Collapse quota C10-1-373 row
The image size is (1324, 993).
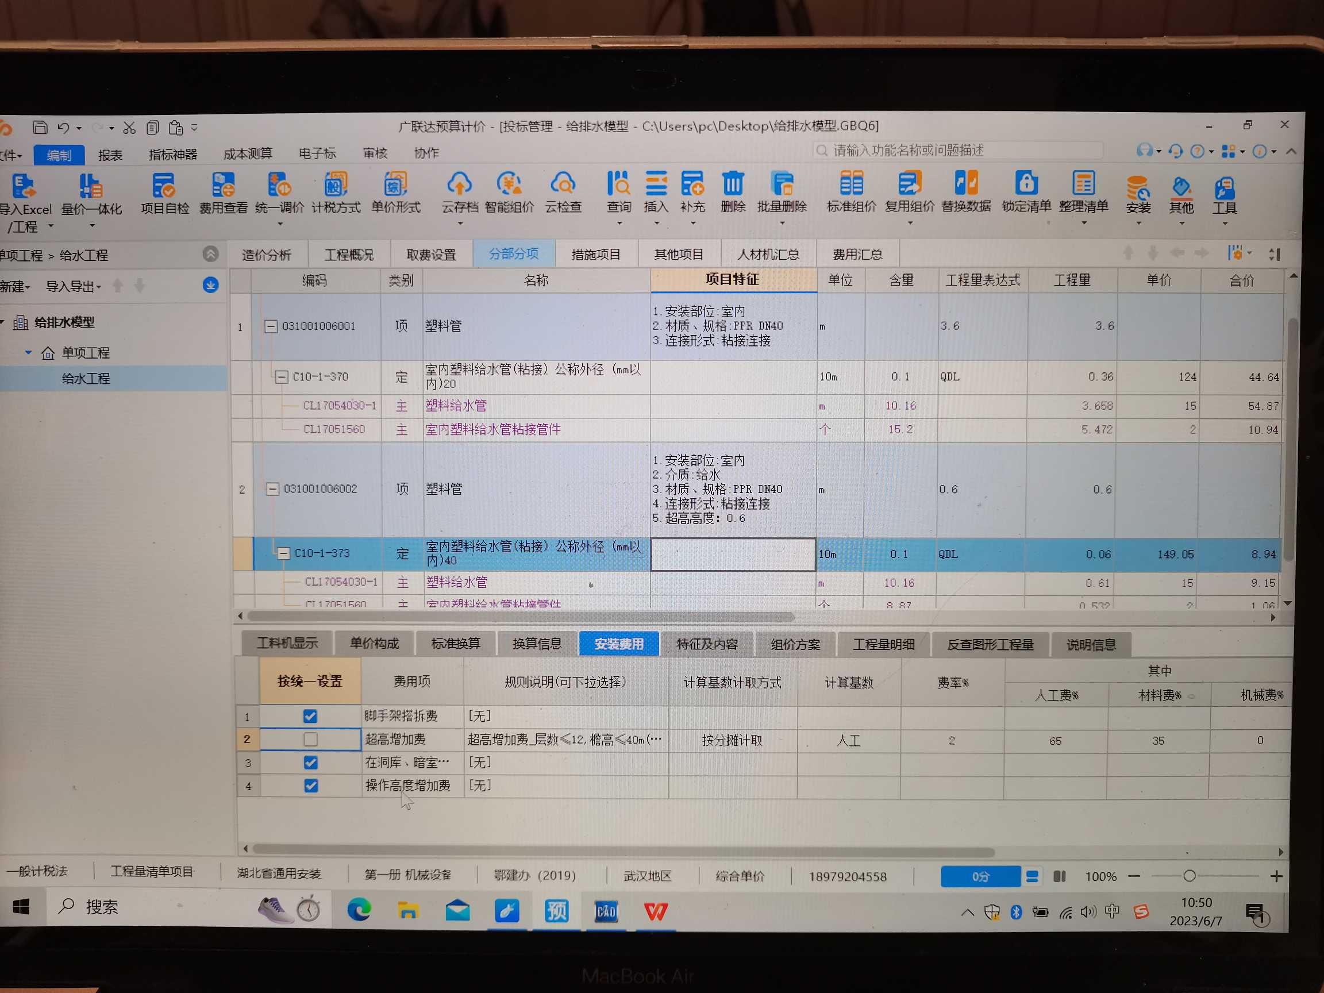283,553
